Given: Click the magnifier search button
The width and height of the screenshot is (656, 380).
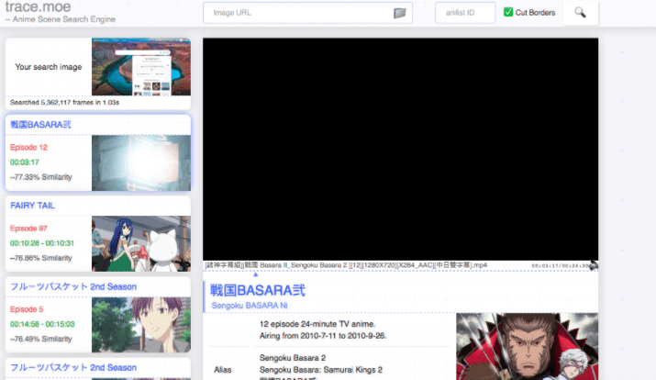Looking at the screenshot, I should coord(580,13).
